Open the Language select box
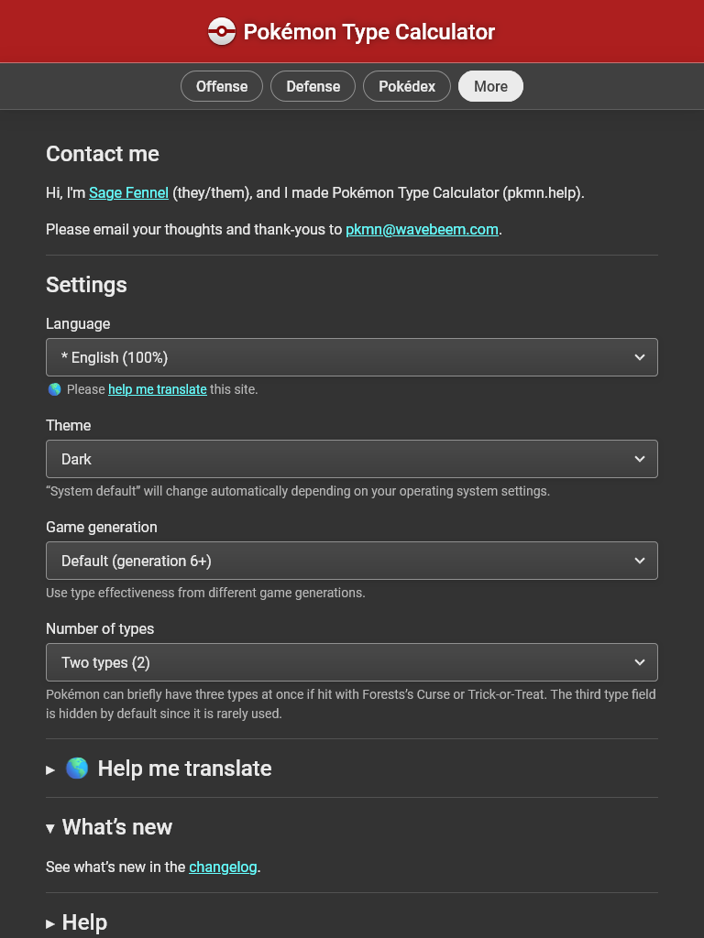This screenshot has width=704, height=938. [x=352, y=357]
